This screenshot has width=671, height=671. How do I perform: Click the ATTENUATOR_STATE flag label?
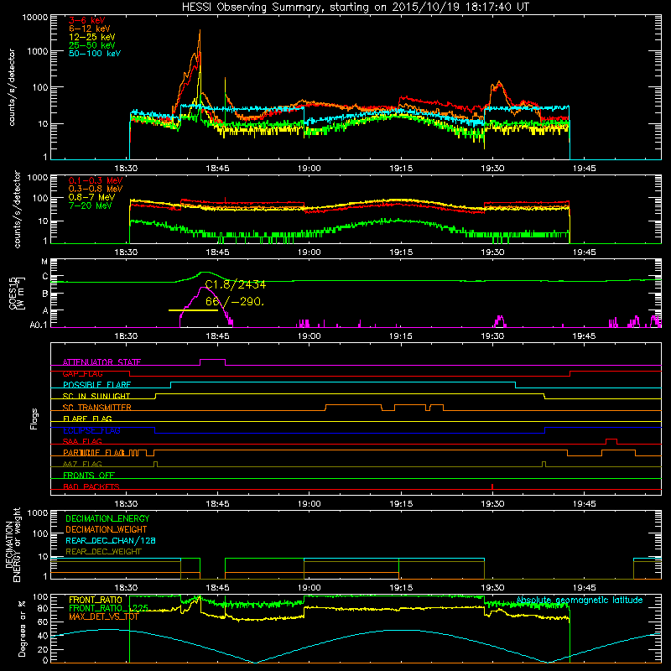tap(101, 362)
